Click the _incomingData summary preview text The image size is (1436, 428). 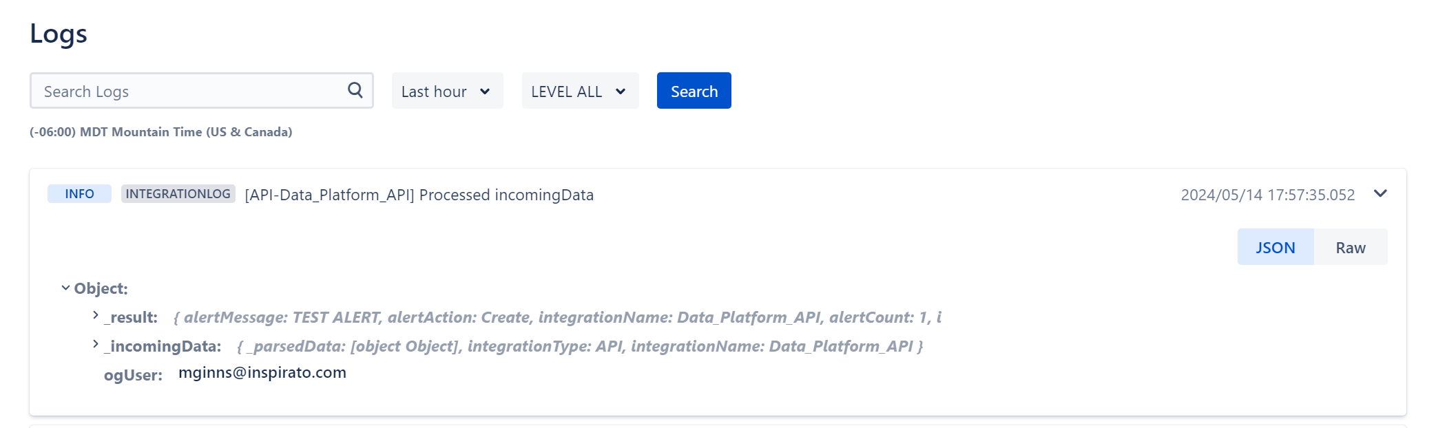pos(580,346)
